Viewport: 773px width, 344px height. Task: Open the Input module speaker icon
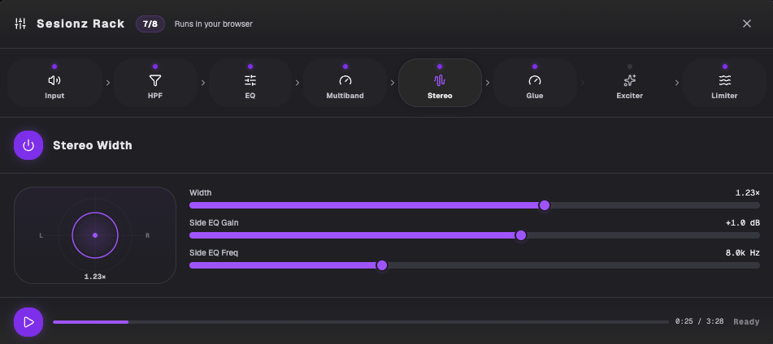[x=54, y=80]
